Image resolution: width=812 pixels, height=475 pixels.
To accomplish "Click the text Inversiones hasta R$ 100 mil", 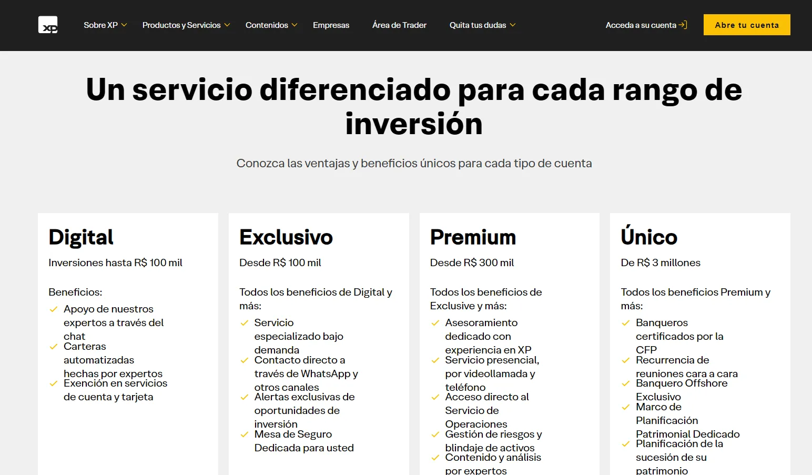I will (115, 262).
